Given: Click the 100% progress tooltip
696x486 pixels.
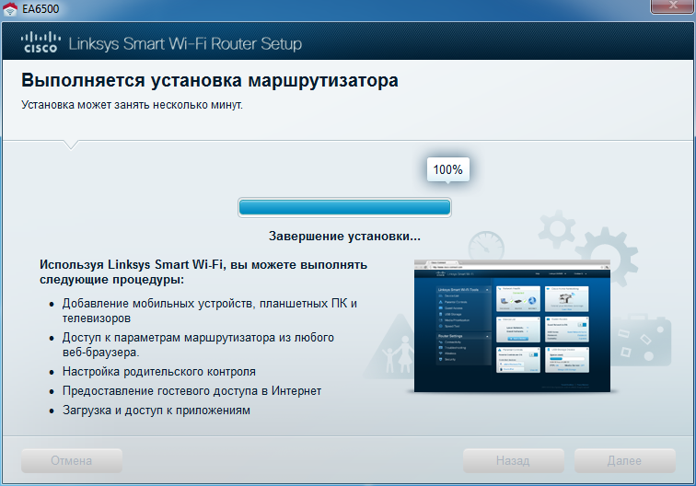Looking at the screenshot, I should 447,169.
